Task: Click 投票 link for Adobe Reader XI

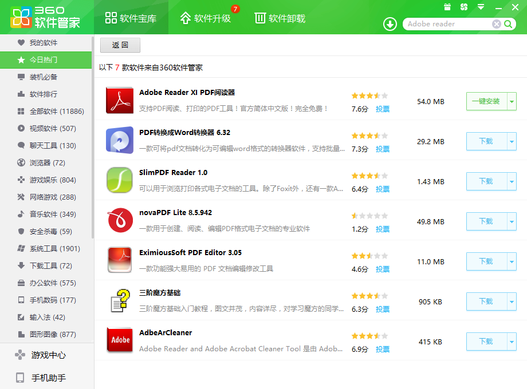Action: click(383, 109)
